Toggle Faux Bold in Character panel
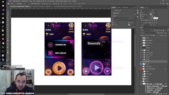The width and height of the screenshot is (169, 95). pyautogui.click(x=142, y=20)
